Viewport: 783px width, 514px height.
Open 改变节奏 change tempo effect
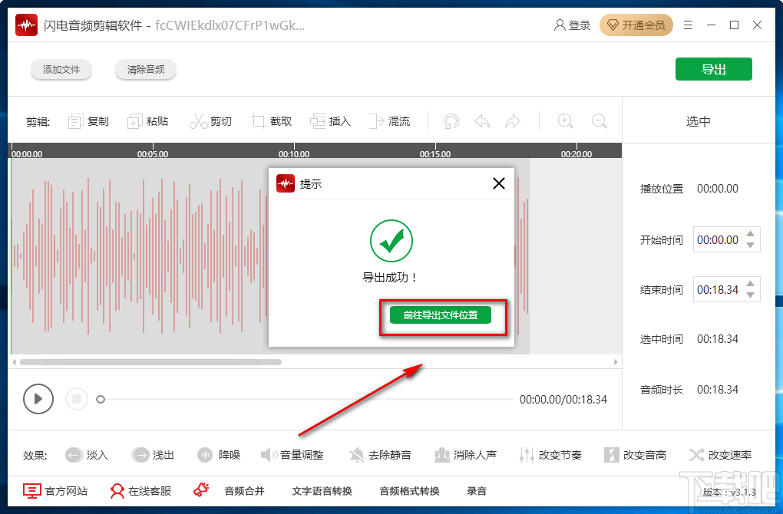(x=550, y=455)
